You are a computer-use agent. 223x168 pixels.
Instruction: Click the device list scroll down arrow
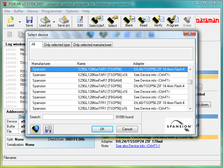click(x=190, y=109)
